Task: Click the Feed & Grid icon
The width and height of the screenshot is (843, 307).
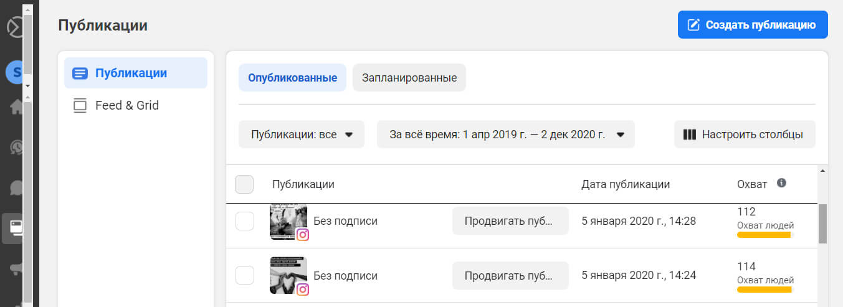Action: point(80,106)
